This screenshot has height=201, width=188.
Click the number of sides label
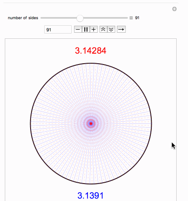[x=23, y=18]
